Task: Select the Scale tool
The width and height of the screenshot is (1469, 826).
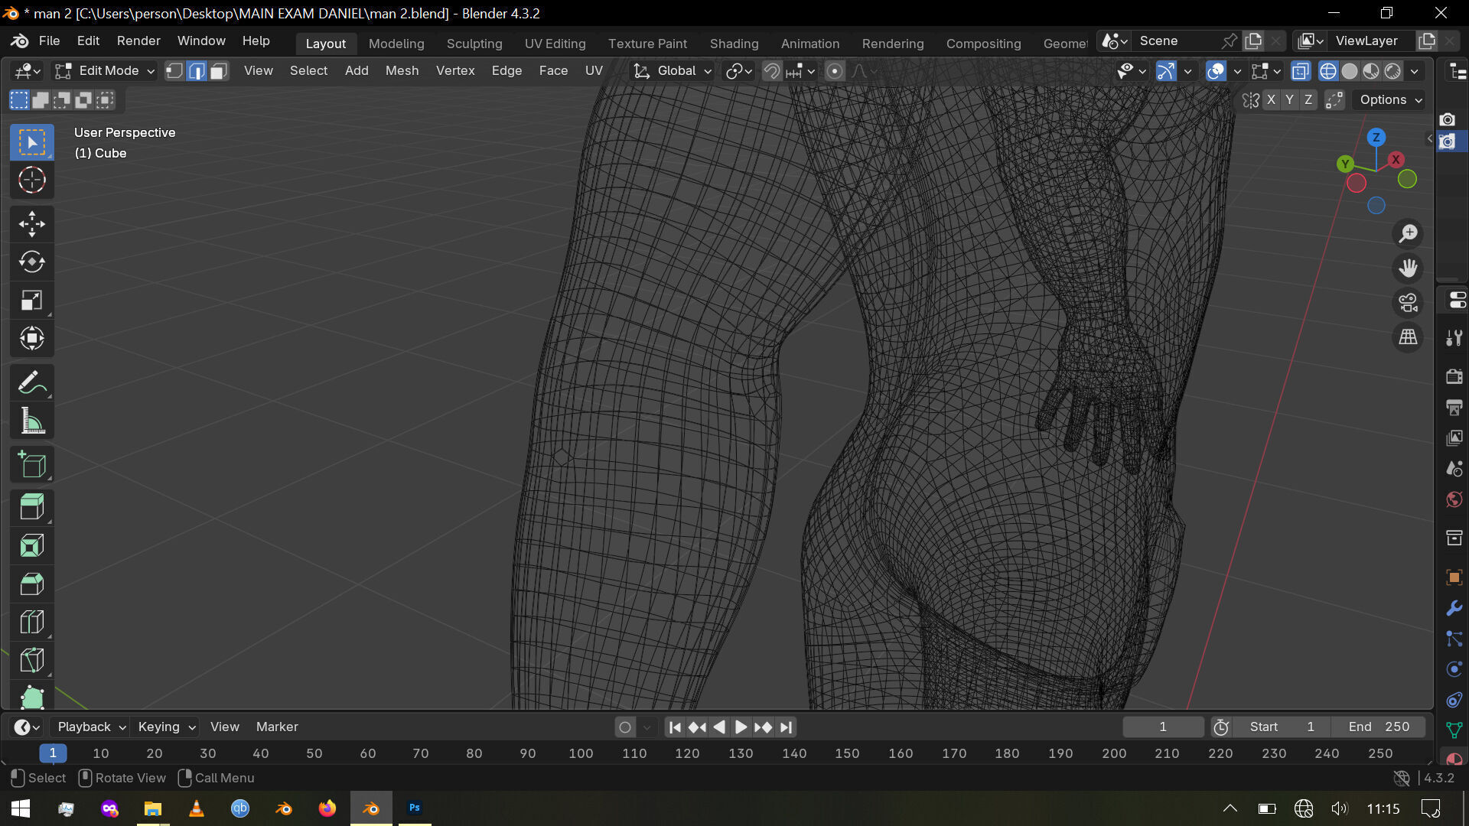Action: pyautogui.click(x=31, y=301)
